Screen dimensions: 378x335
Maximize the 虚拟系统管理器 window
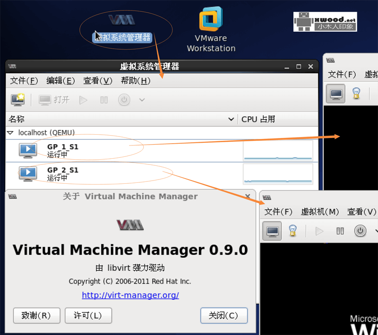(x=299, y=67)
